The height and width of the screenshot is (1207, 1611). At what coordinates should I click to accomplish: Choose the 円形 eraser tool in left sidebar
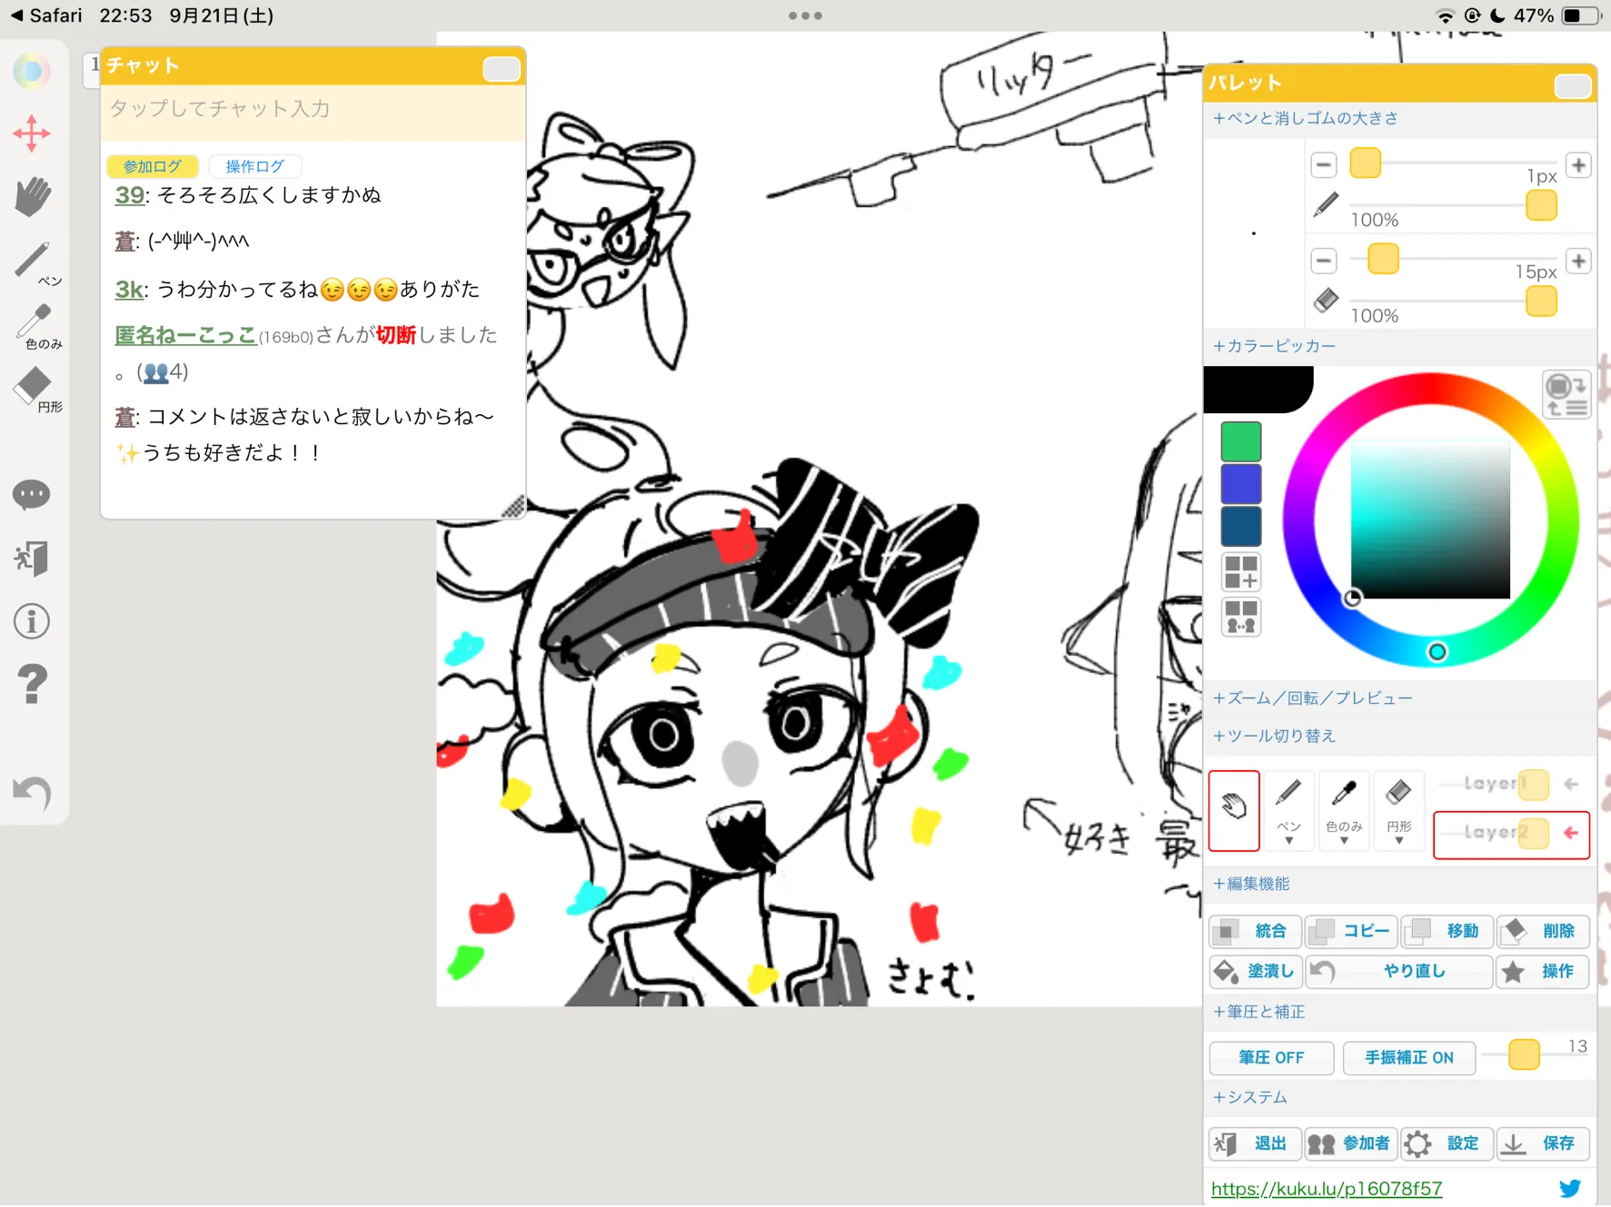click(36, 391)
